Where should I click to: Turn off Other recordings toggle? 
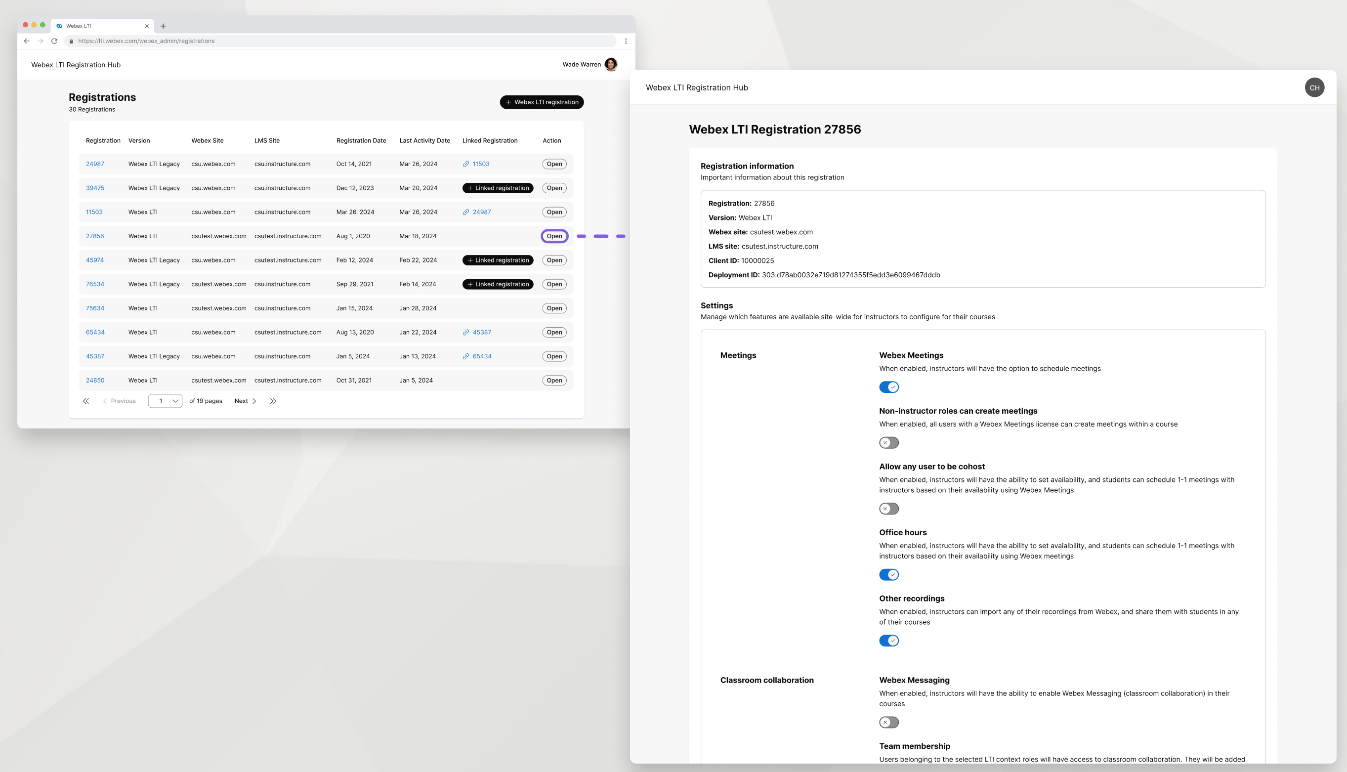click(888, 641)
